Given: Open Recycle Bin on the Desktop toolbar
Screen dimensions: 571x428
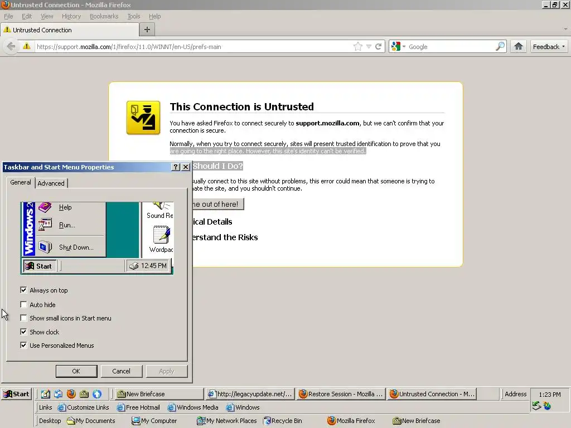Looking at the screenshot, I should [283, 421].
